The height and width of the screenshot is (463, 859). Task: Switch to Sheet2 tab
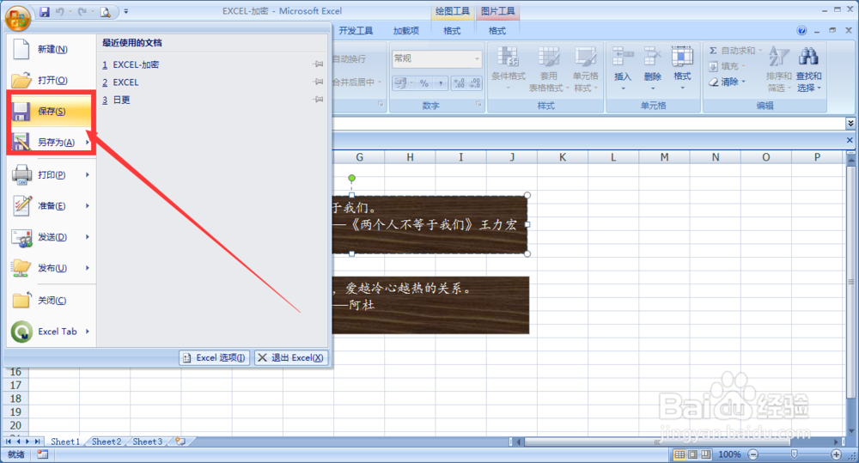(x=107, y=442)
